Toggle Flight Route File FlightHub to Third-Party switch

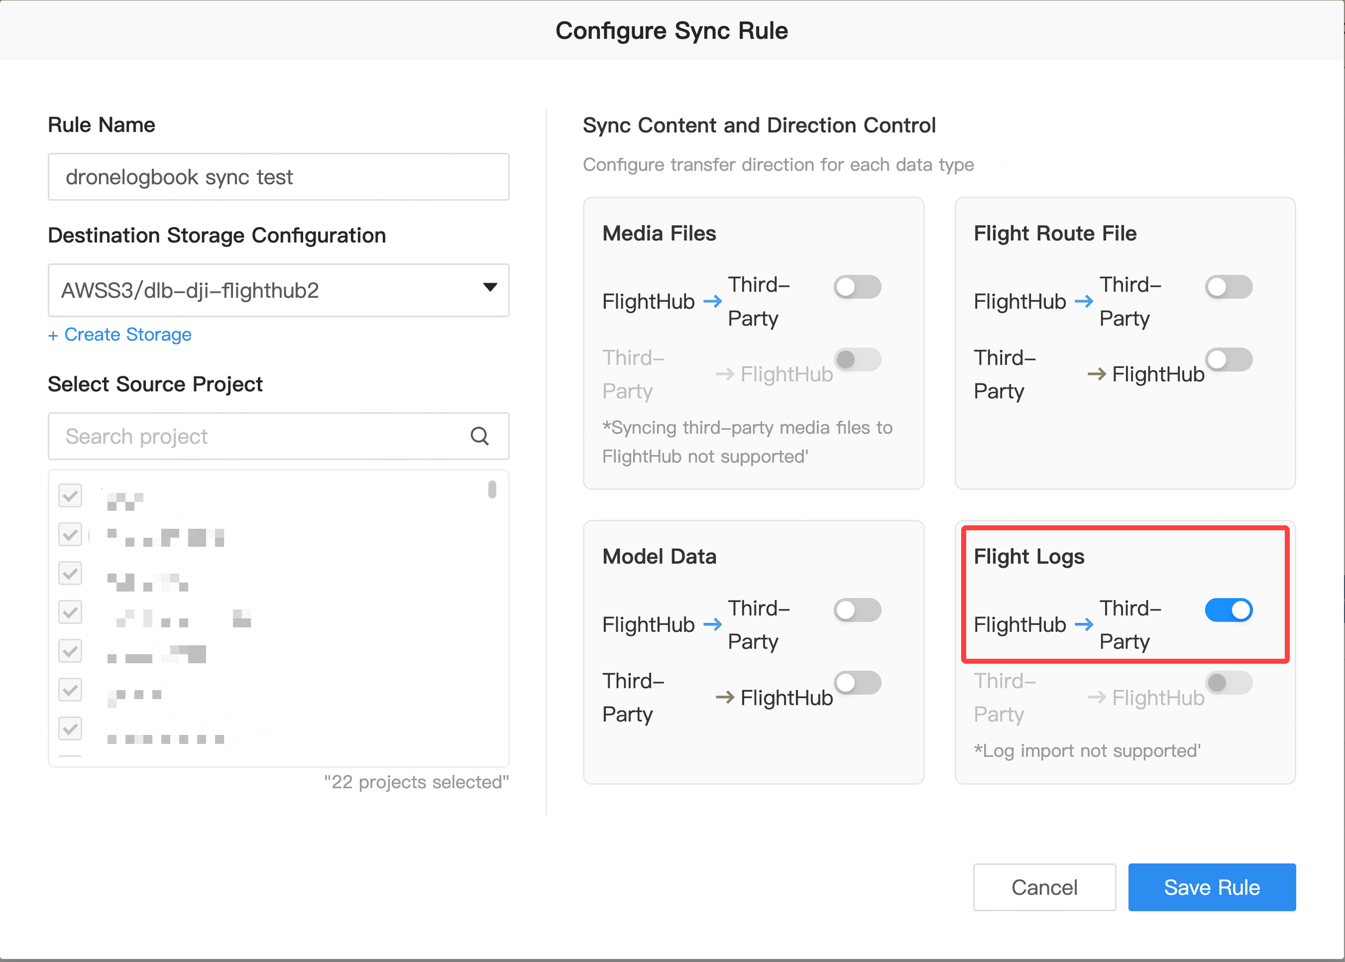click(x=1229, y=287)
